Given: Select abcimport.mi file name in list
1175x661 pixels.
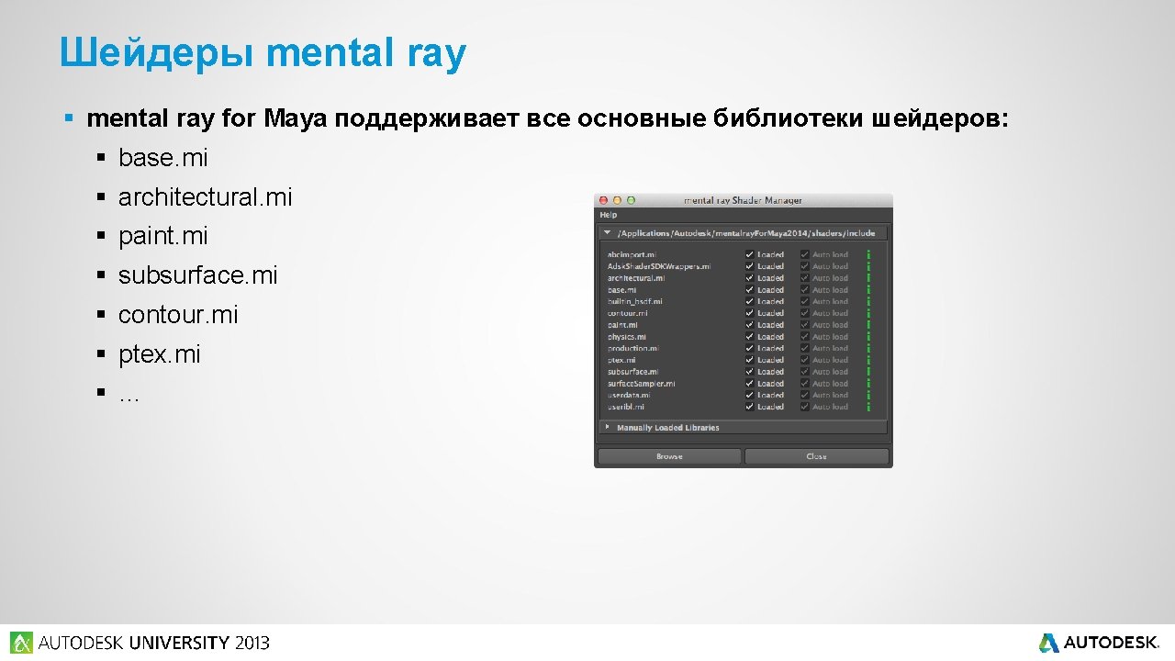Looking at the screenshot, I should (632, 254).
